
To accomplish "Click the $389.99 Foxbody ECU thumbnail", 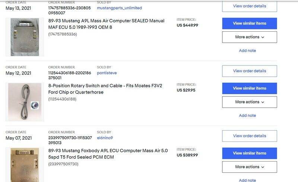I will 25,164.
